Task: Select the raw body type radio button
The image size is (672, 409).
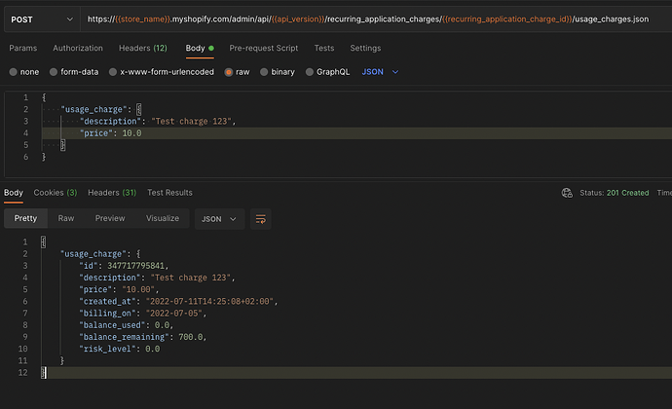Action: click(x=229, y=71)
